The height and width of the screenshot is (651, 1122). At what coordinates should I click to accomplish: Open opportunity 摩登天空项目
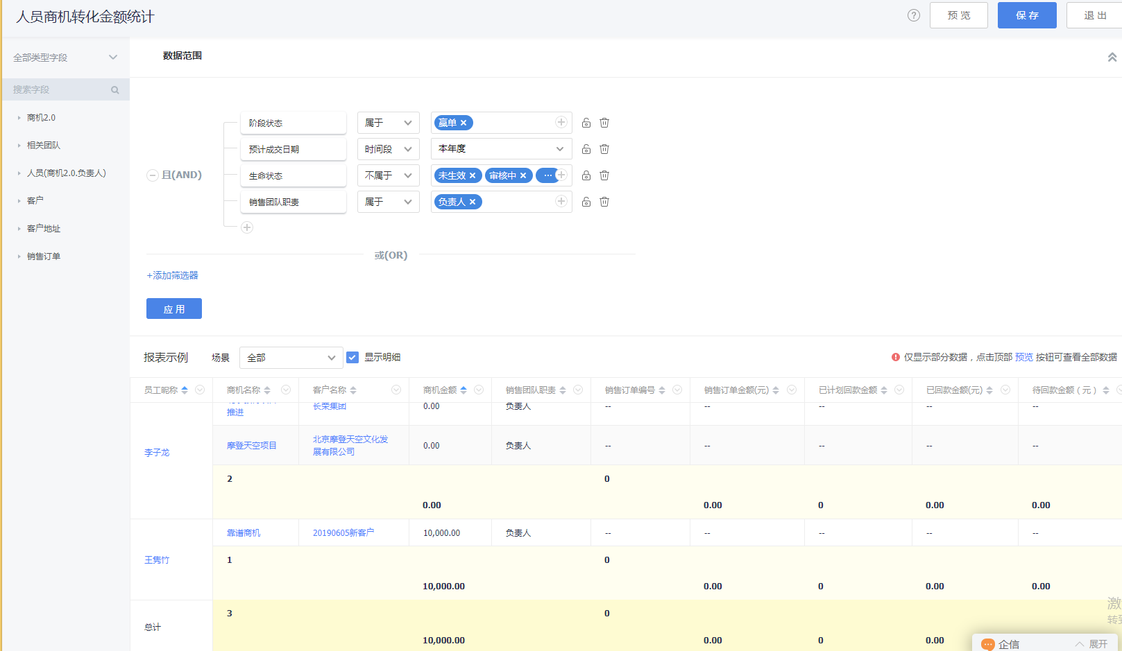[x=252, y=445]
